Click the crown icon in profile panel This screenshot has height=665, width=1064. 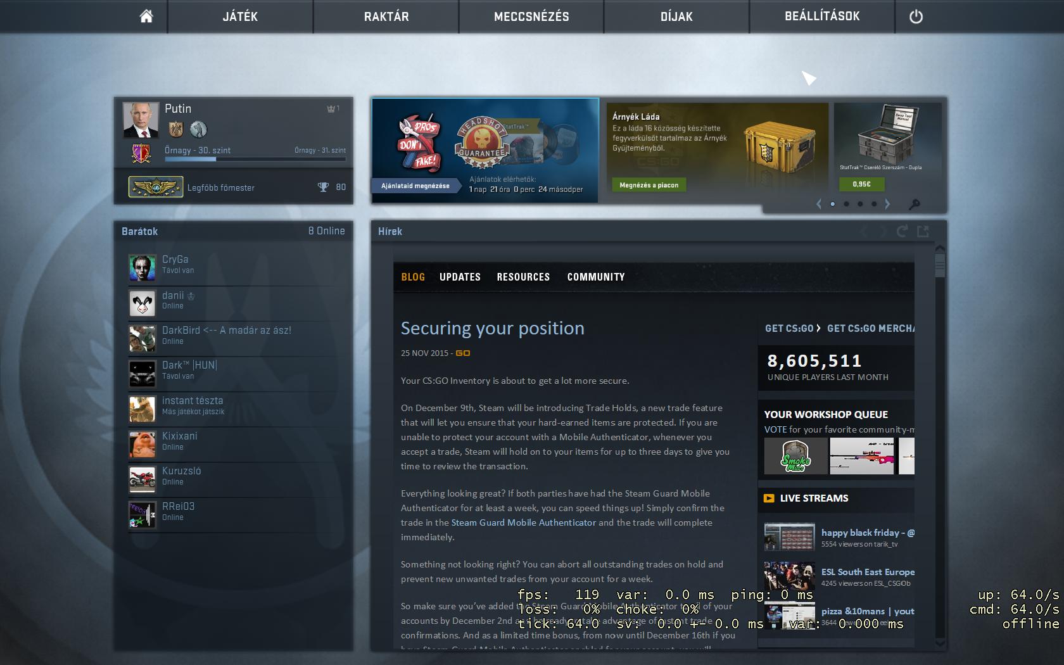coord(331,109)
